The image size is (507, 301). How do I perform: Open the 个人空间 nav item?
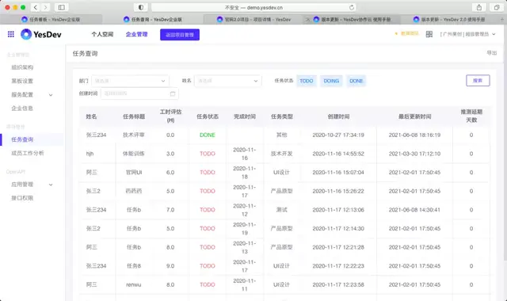(102, 34)
